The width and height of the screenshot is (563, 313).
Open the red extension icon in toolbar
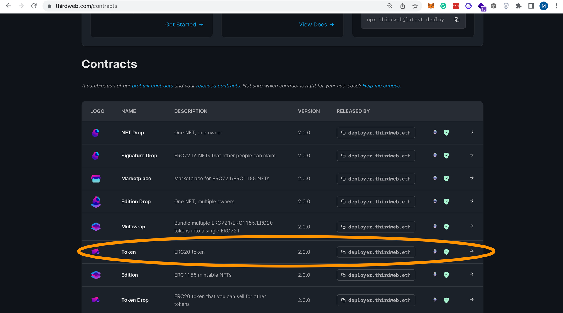click(x=456, y=6)
